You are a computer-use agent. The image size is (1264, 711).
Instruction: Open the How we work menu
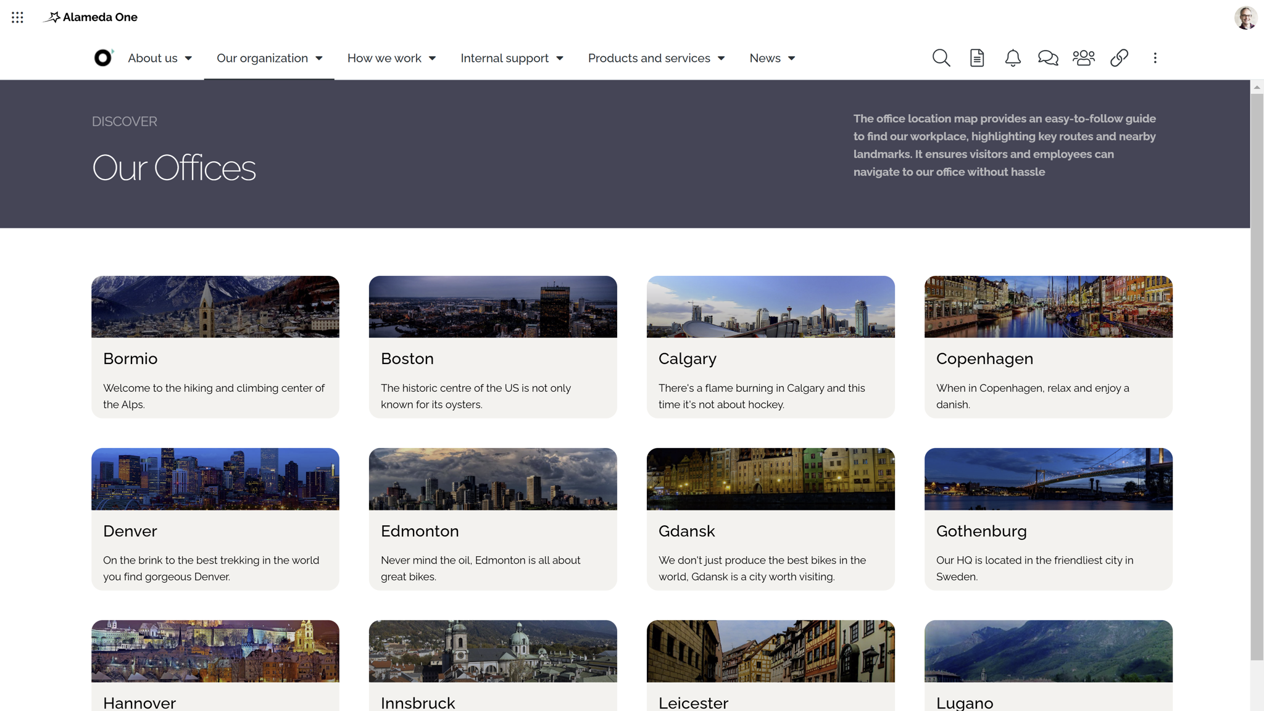(384, 58)
